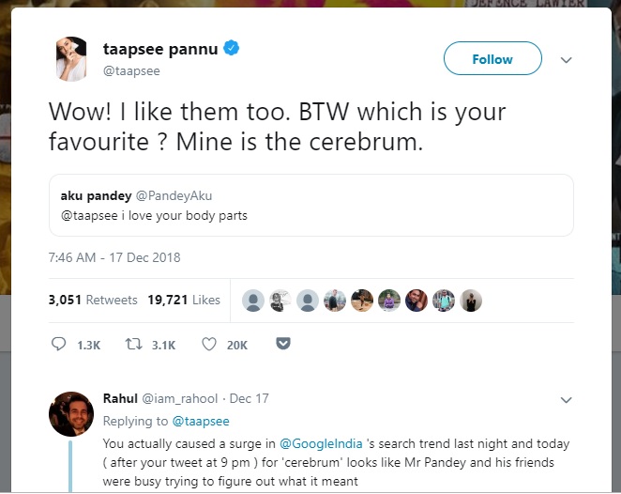Image resolution: width=621 pixels, height=494 pixels.
Task: Open Rahul's profile avatar
Action: [x=70, y=414]
